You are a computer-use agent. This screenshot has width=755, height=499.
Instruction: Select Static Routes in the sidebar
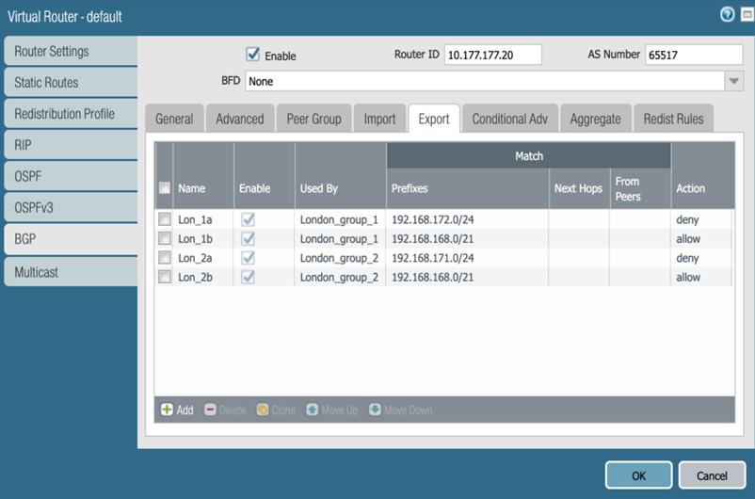(71, 83)
